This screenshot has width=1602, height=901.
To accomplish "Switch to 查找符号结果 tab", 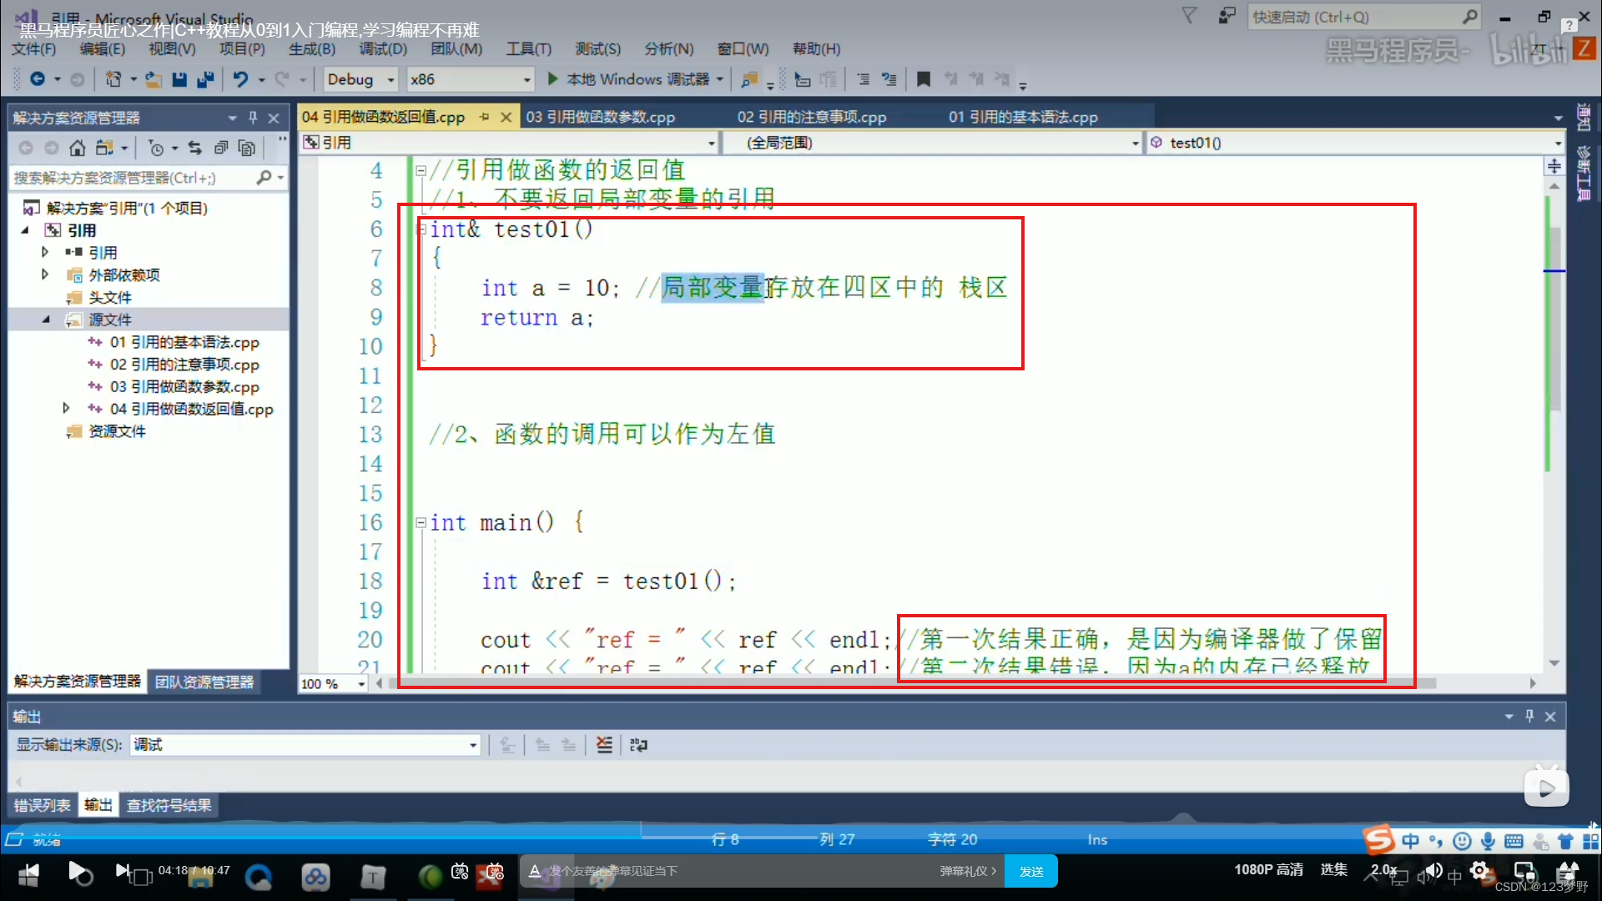I will 169,805.
